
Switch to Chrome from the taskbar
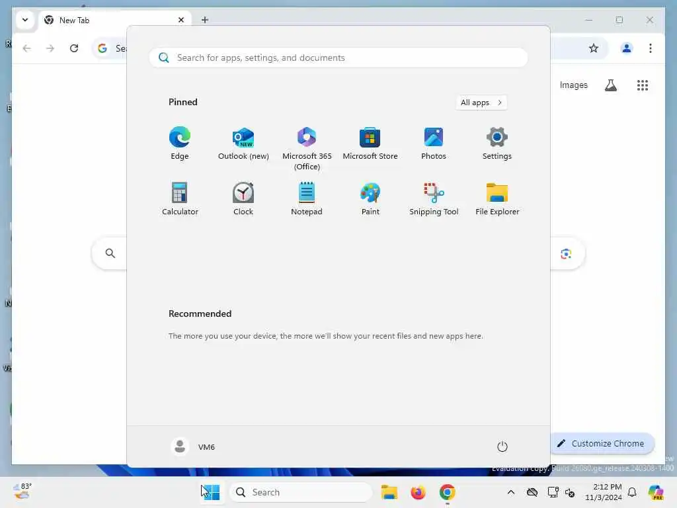click(448, 492)
